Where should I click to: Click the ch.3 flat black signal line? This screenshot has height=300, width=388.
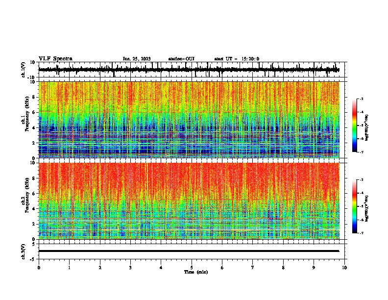(189, 251)
